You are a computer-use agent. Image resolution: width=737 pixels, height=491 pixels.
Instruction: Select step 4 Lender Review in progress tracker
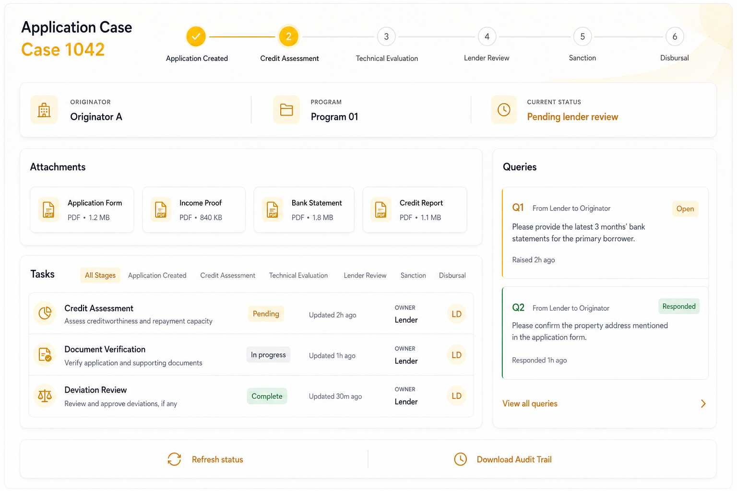click(487, 36)
